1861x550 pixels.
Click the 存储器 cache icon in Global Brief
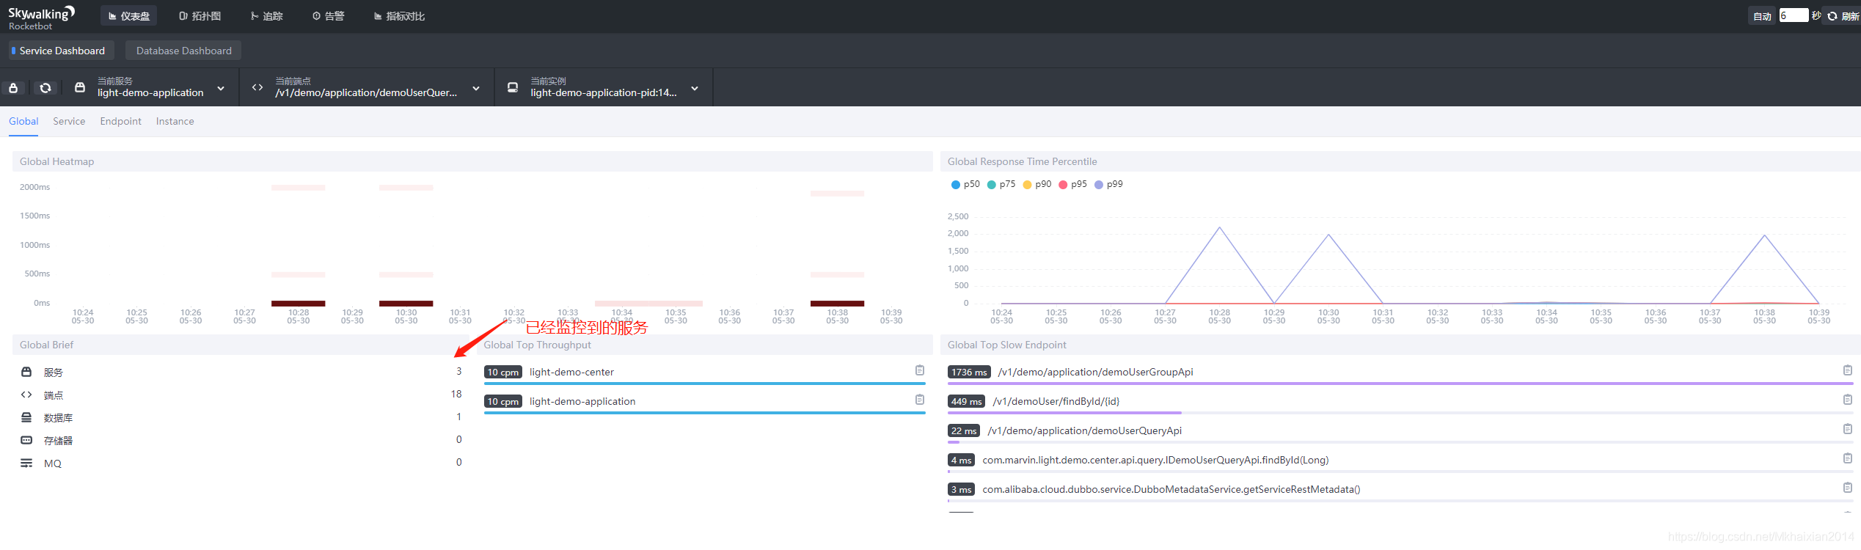pyautogui.click(x=26, y=440)
